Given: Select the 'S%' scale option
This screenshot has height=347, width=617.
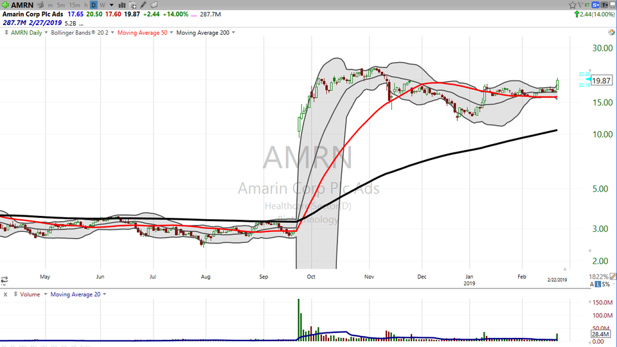Looking at the screenshot, I should 605,284.
